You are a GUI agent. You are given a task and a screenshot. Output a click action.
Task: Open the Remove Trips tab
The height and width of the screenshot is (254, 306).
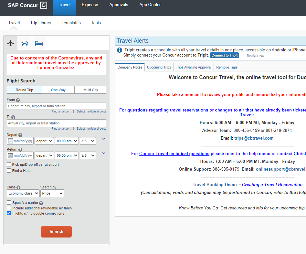click(227, 67)
